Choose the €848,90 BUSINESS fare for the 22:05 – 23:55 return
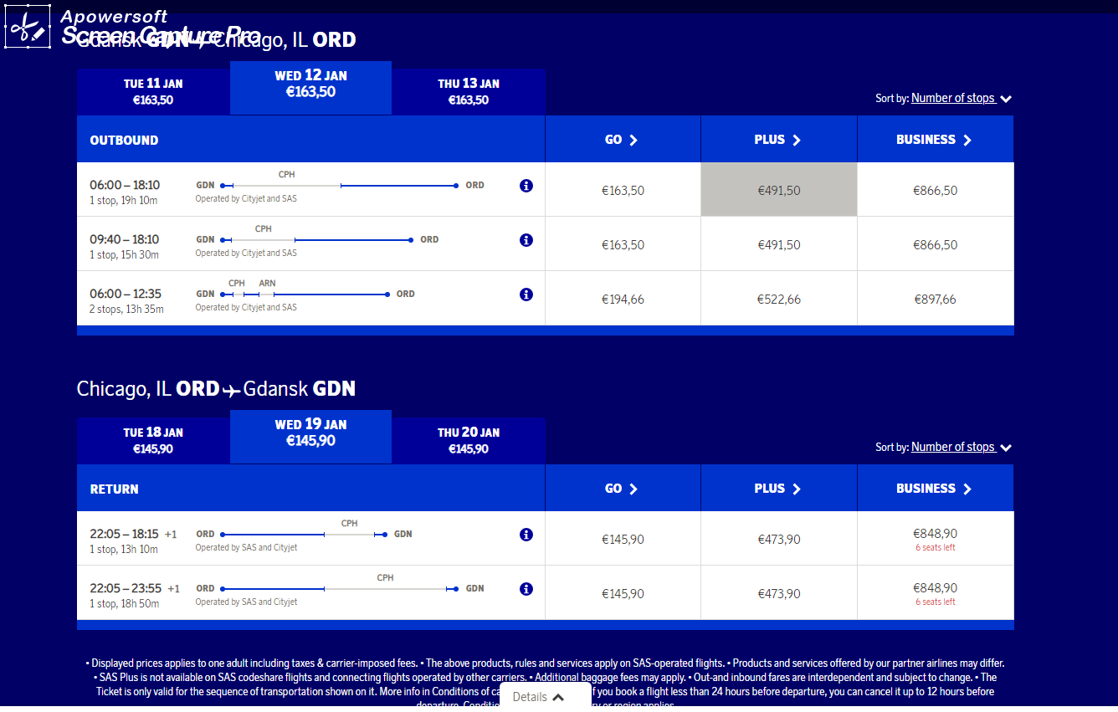The image size is (1118, 712). click(x=936, y=593)
